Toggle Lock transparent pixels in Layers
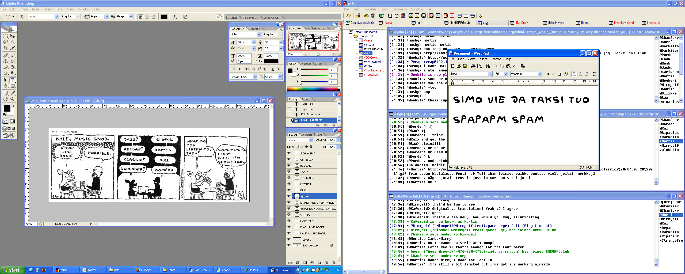Screen dimensions: 685x274 pyautogui.click(x=297, y=147)
